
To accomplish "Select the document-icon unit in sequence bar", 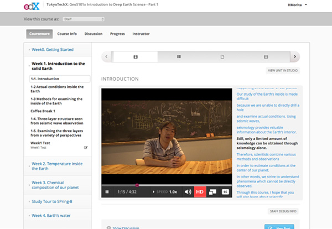I will (x=222, y=56).
